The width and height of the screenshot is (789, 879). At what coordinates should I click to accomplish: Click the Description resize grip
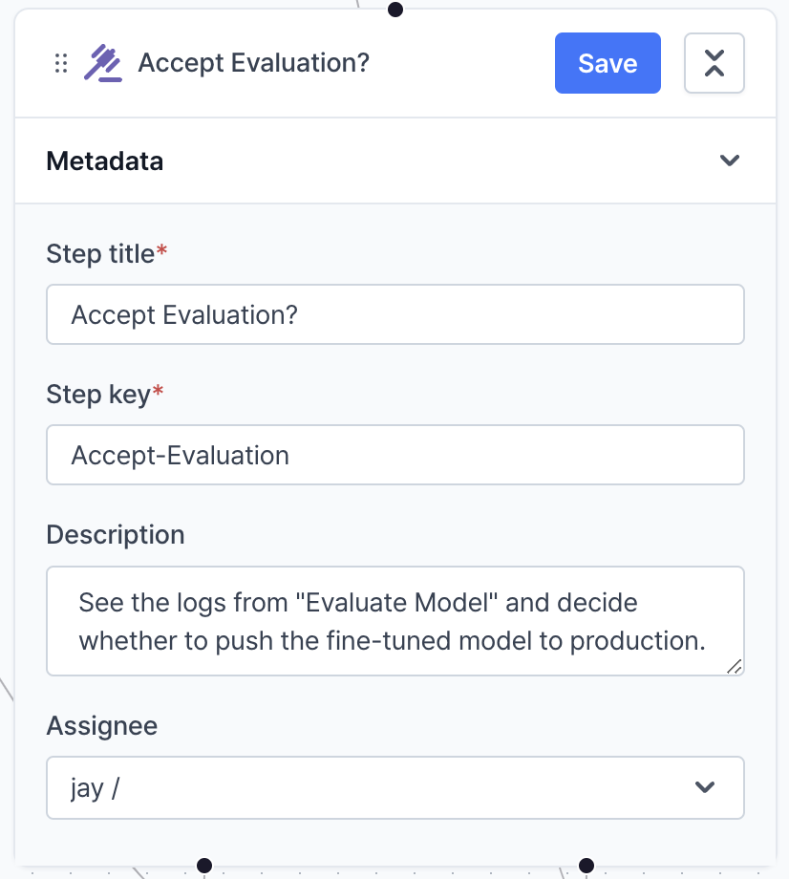point(734,667)
